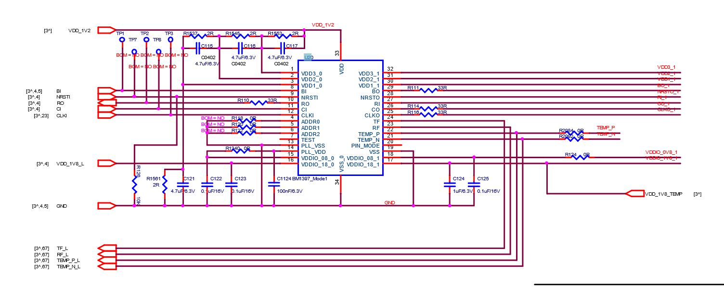Image resolution: width=724 pixels, height=287 pixels.
Task: Select the TP3 test point symbol
Action: 170,40
